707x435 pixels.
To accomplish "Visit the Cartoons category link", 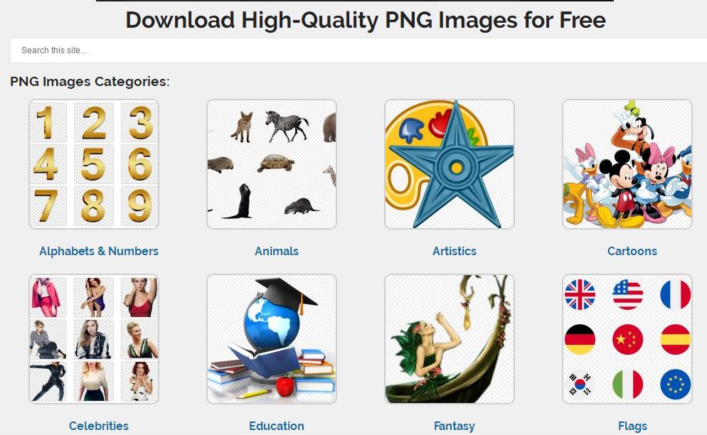I will [632, 251].
